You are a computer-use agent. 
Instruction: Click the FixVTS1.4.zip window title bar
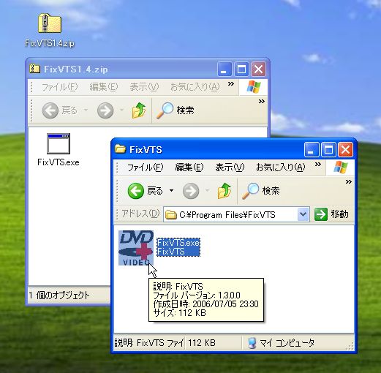[122, 69]
